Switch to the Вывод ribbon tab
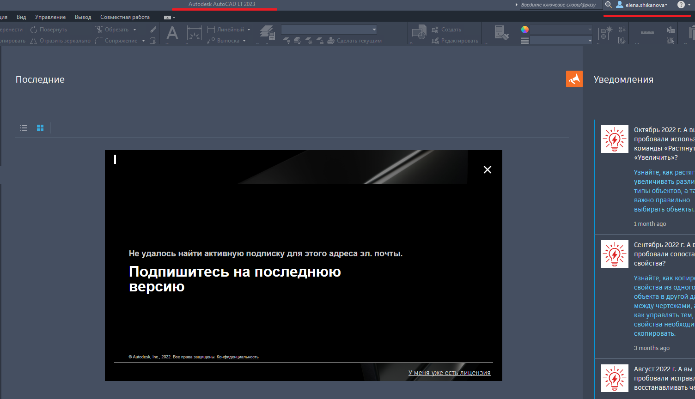This screenshot has height=399, width=695. (83, 17)
